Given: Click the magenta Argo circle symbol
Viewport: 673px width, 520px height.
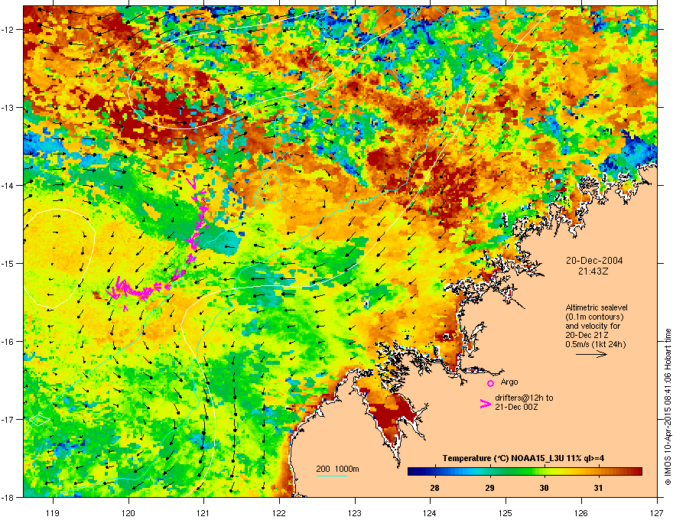Looking at the screenshot, I should click(x=490, y=383).
